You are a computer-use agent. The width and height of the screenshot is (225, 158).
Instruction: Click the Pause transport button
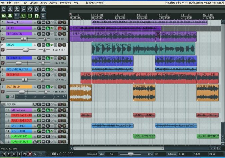click(14, 154)
